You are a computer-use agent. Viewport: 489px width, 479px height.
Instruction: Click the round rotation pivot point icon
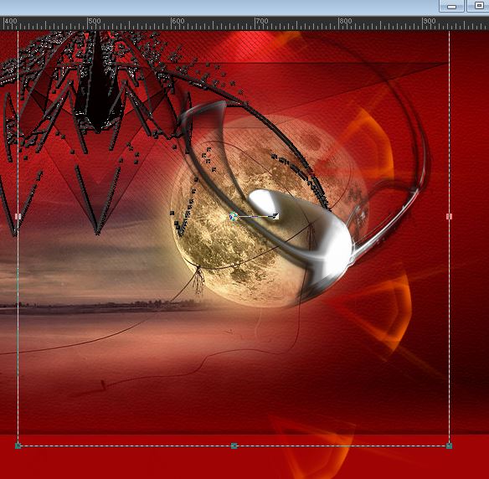234,216
